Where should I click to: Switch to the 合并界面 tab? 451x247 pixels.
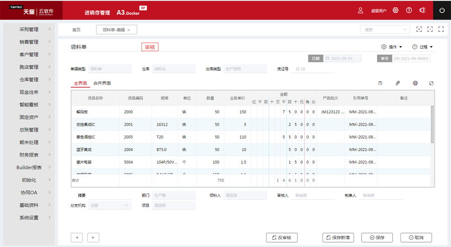pos(102,83)
